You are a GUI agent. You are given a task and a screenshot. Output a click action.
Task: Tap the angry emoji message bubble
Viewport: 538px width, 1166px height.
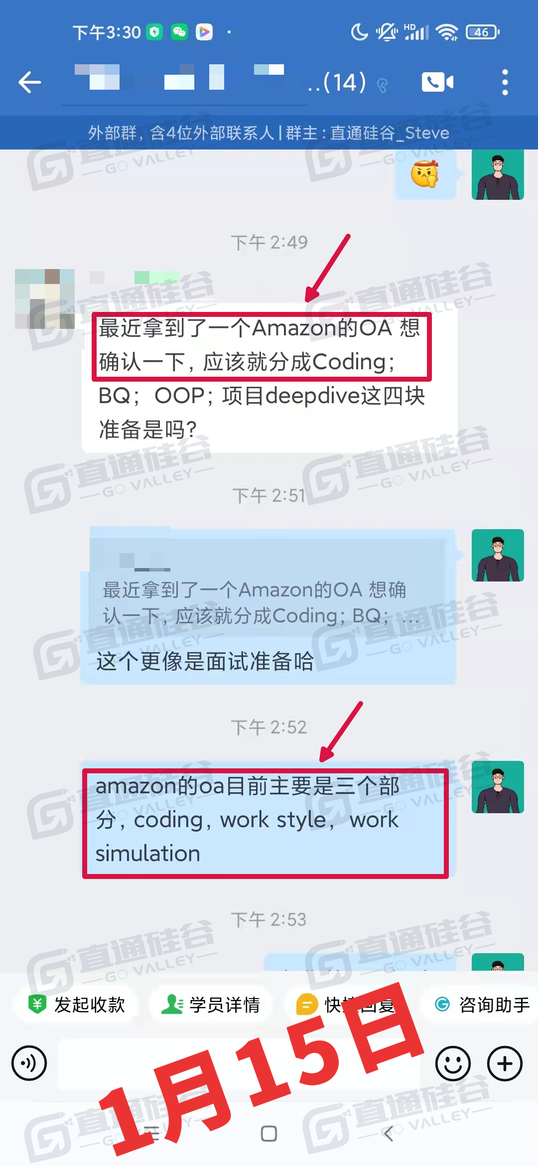pyautogui.click(x=425, y=174)
